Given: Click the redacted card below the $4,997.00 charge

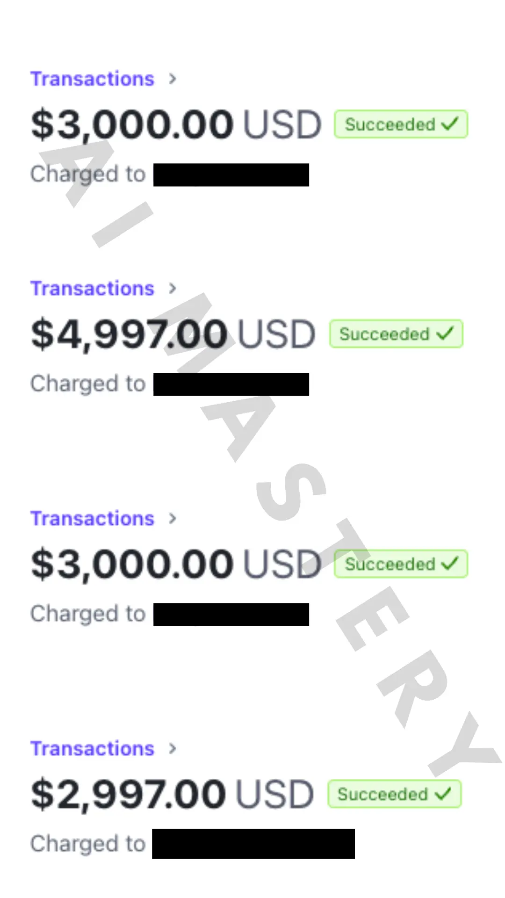Looking at the screenshot, I should click(x=231, y=384).
